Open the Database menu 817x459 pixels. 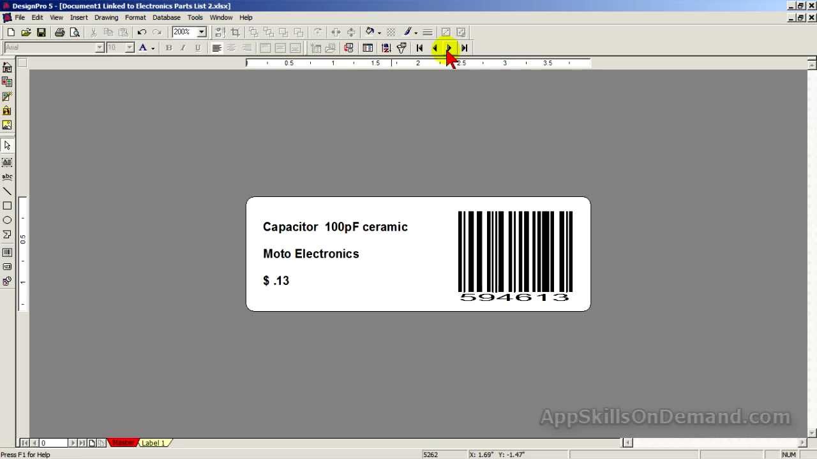(166, 17)
